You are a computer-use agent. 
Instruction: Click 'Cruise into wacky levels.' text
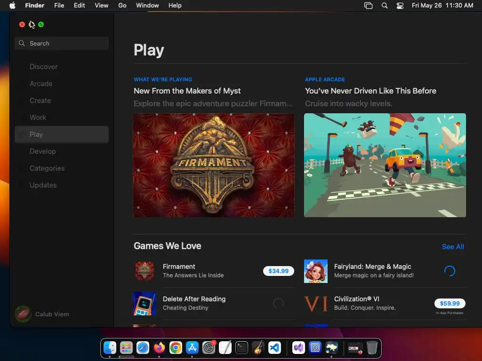click(x=349, y=103)
